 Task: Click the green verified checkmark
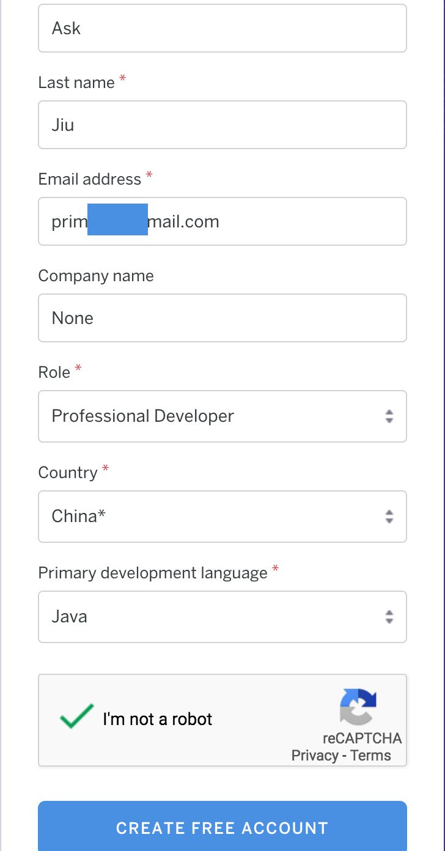point(77,717)
